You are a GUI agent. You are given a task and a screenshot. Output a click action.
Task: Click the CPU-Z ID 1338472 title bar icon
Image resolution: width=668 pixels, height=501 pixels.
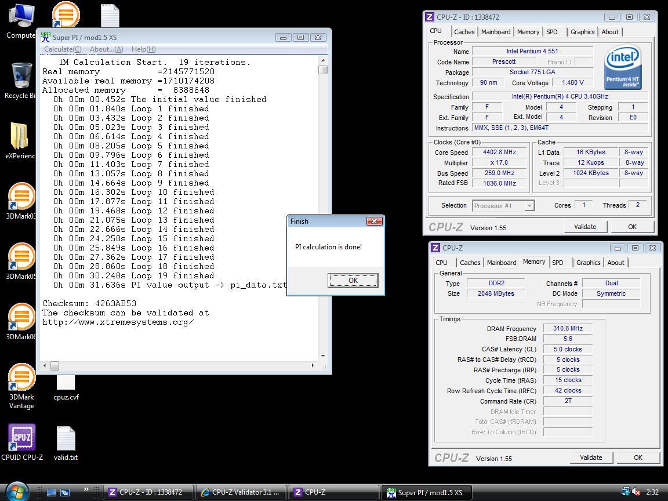click(430, 17)
